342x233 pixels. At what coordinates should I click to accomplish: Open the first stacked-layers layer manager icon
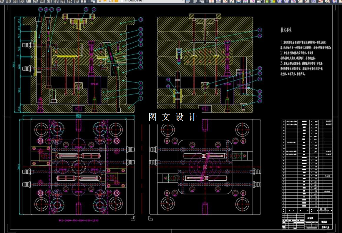(x=188, y=1)
